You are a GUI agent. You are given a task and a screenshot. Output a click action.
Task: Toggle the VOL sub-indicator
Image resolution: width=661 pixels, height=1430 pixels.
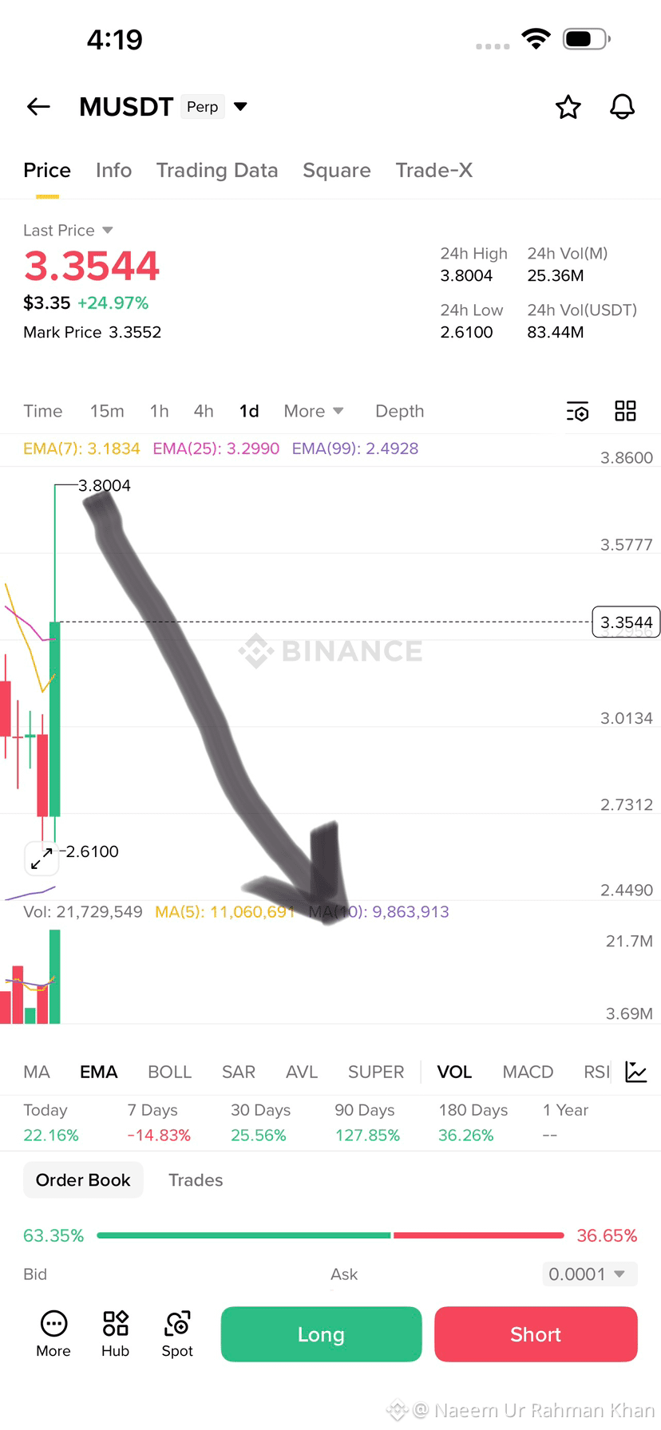(x=454, y=1072)
